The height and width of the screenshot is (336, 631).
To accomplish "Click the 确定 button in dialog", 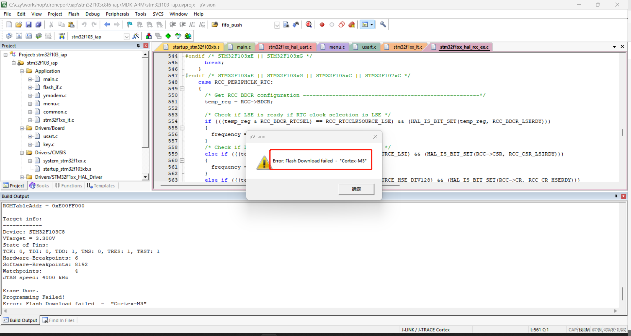I will [x=356, y=189].
